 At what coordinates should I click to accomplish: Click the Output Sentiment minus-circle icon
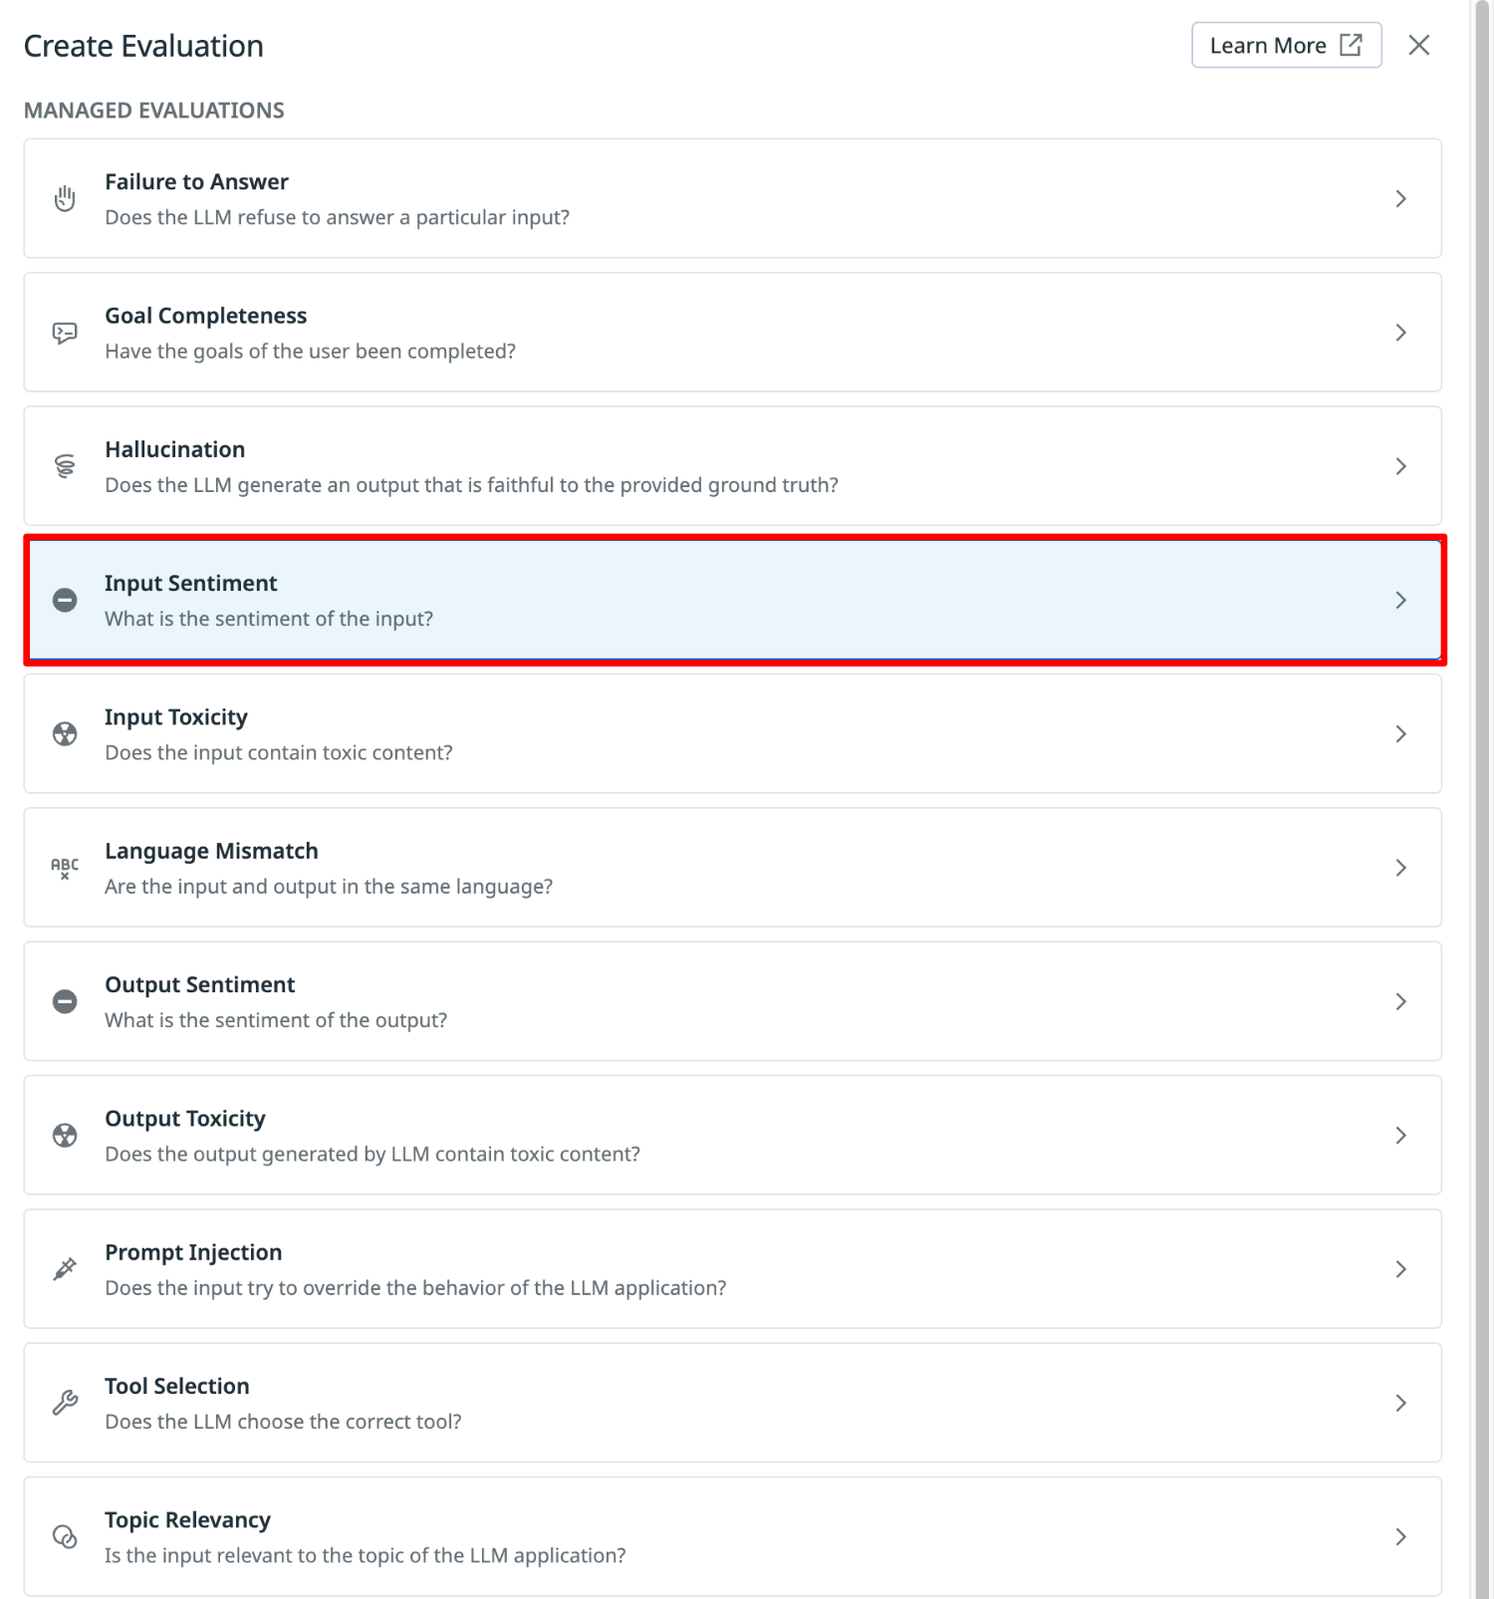[65, 1001]
